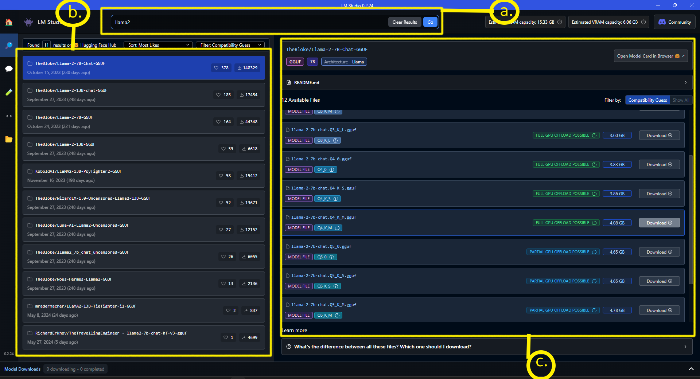Click the Q4_K_M quantization info icon

point(337,228)
